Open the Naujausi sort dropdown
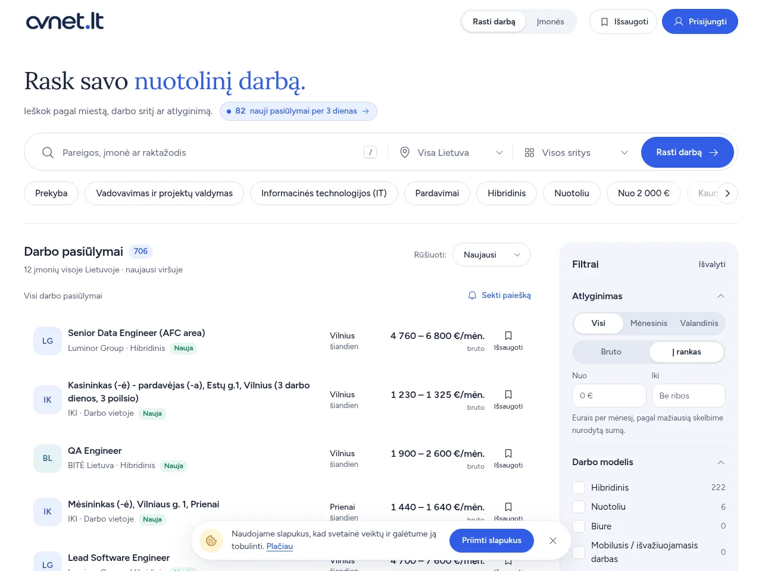The height and width of the screenshot is (571, 762). point(492,255)
